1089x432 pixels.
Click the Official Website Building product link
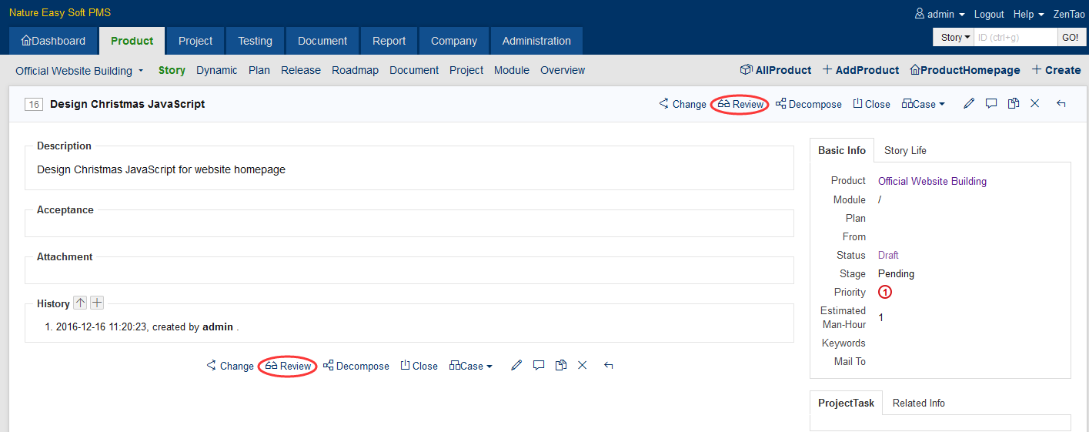click(932, 182)
